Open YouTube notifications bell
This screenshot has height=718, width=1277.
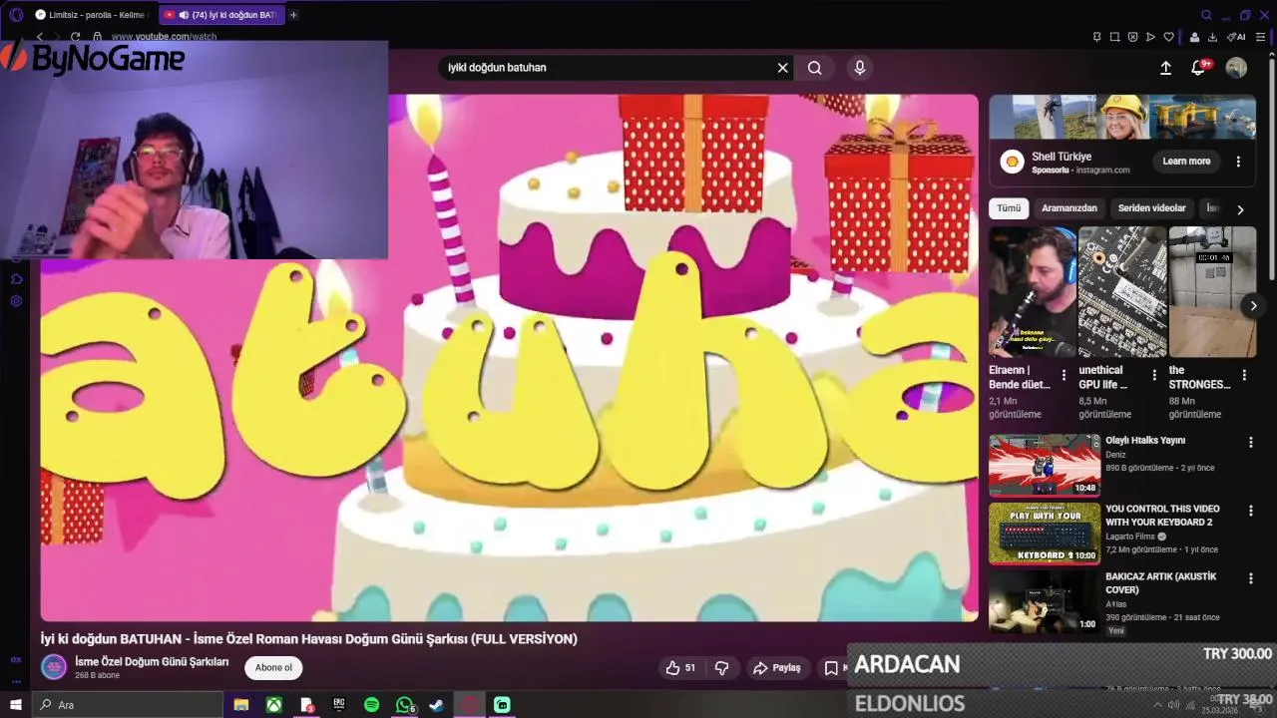pos(1198,68)
